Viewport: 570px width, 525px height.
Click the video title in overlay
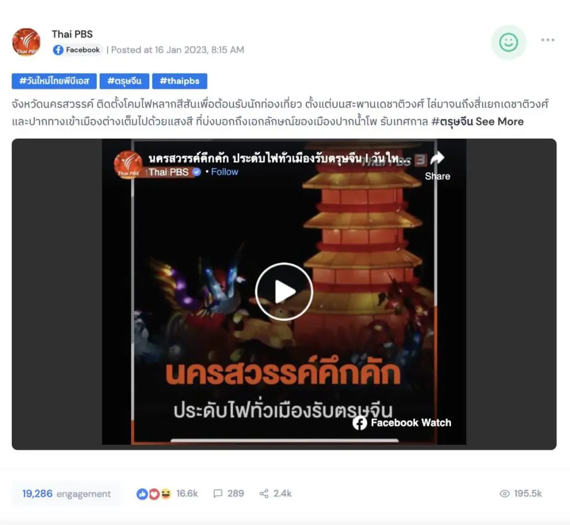coord(279,159)
